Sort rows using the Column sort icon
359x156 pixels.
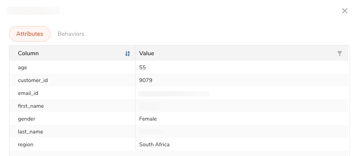pos(127,54)
